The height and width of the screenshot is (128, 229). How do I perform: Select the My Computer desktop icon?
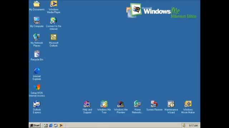(36, 20)
